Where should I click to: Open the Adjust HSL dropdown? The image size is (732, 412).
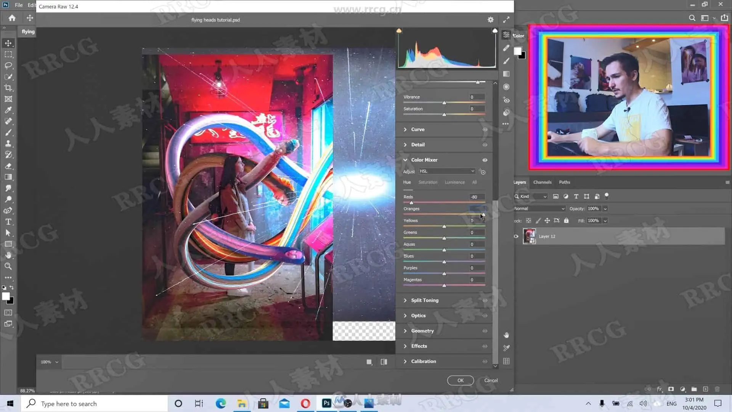click(447, 171)
